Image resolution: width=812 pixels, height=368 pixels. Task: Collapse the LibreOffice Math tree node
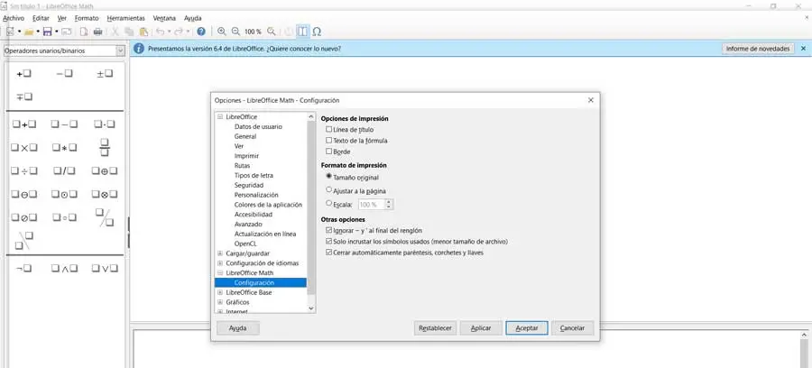[220, 272]
